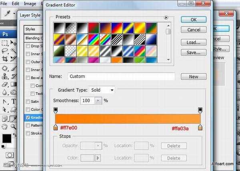Screen dimensions: 240x171
Task: Enable the Pattern Overlay checkbox
Action: point(28,125)
